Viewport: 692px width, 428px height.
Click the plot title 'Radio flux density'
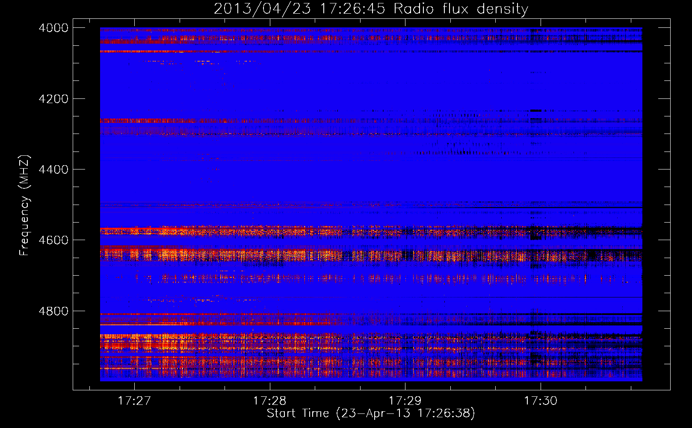click(461, 9)
